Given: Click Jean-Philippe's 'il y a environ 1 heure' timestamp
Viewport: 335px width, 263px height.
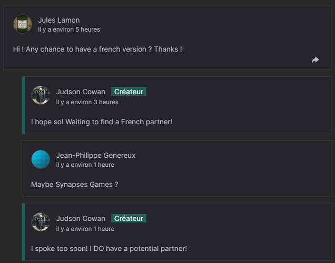Looking at the screenshot, I should (85, 165).
